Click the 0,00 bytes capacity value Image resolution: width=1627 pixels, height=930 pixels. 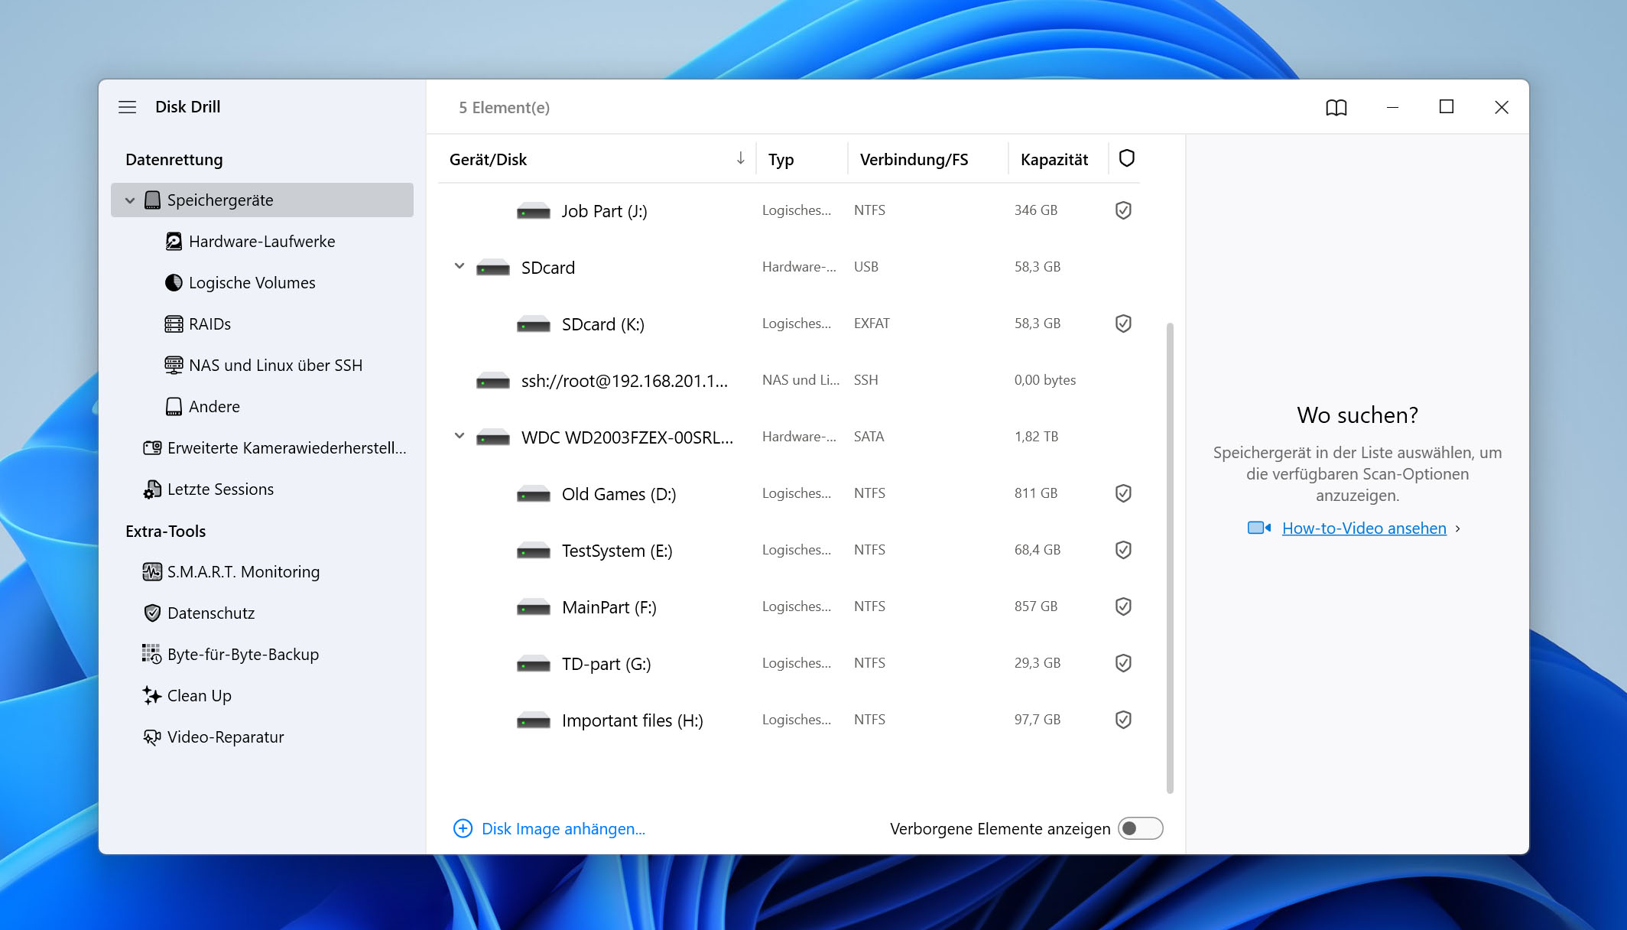(1044, 380)
